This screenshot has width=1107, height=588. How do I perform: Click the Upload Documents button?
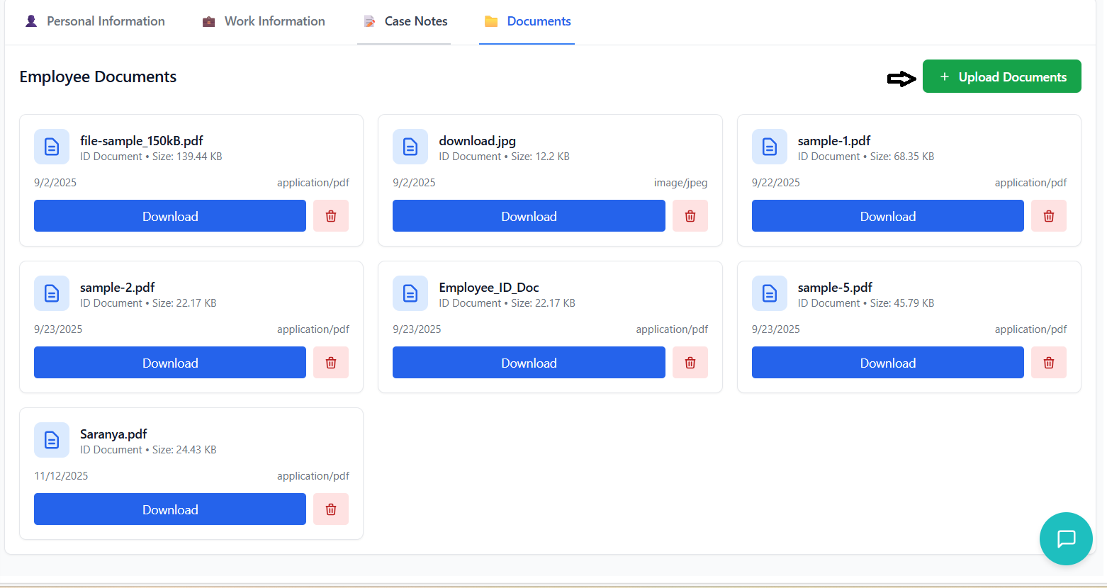click(1001, 77)
